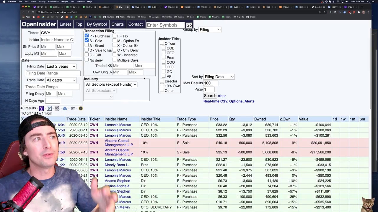Image resolution: width=378 pixels, height=212 pixels.
Task: Open the Apple menu
Action: (x=4, y=2)
